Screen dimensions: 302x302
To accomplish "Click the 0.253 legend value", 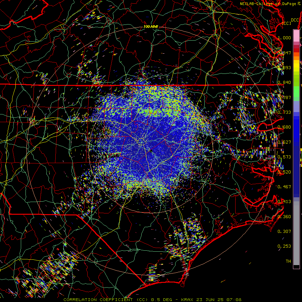I will click(284, 246).
